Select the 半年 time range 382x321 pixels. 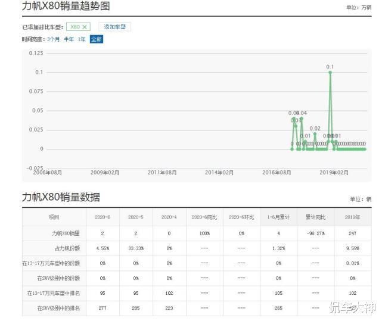(69, 39)
